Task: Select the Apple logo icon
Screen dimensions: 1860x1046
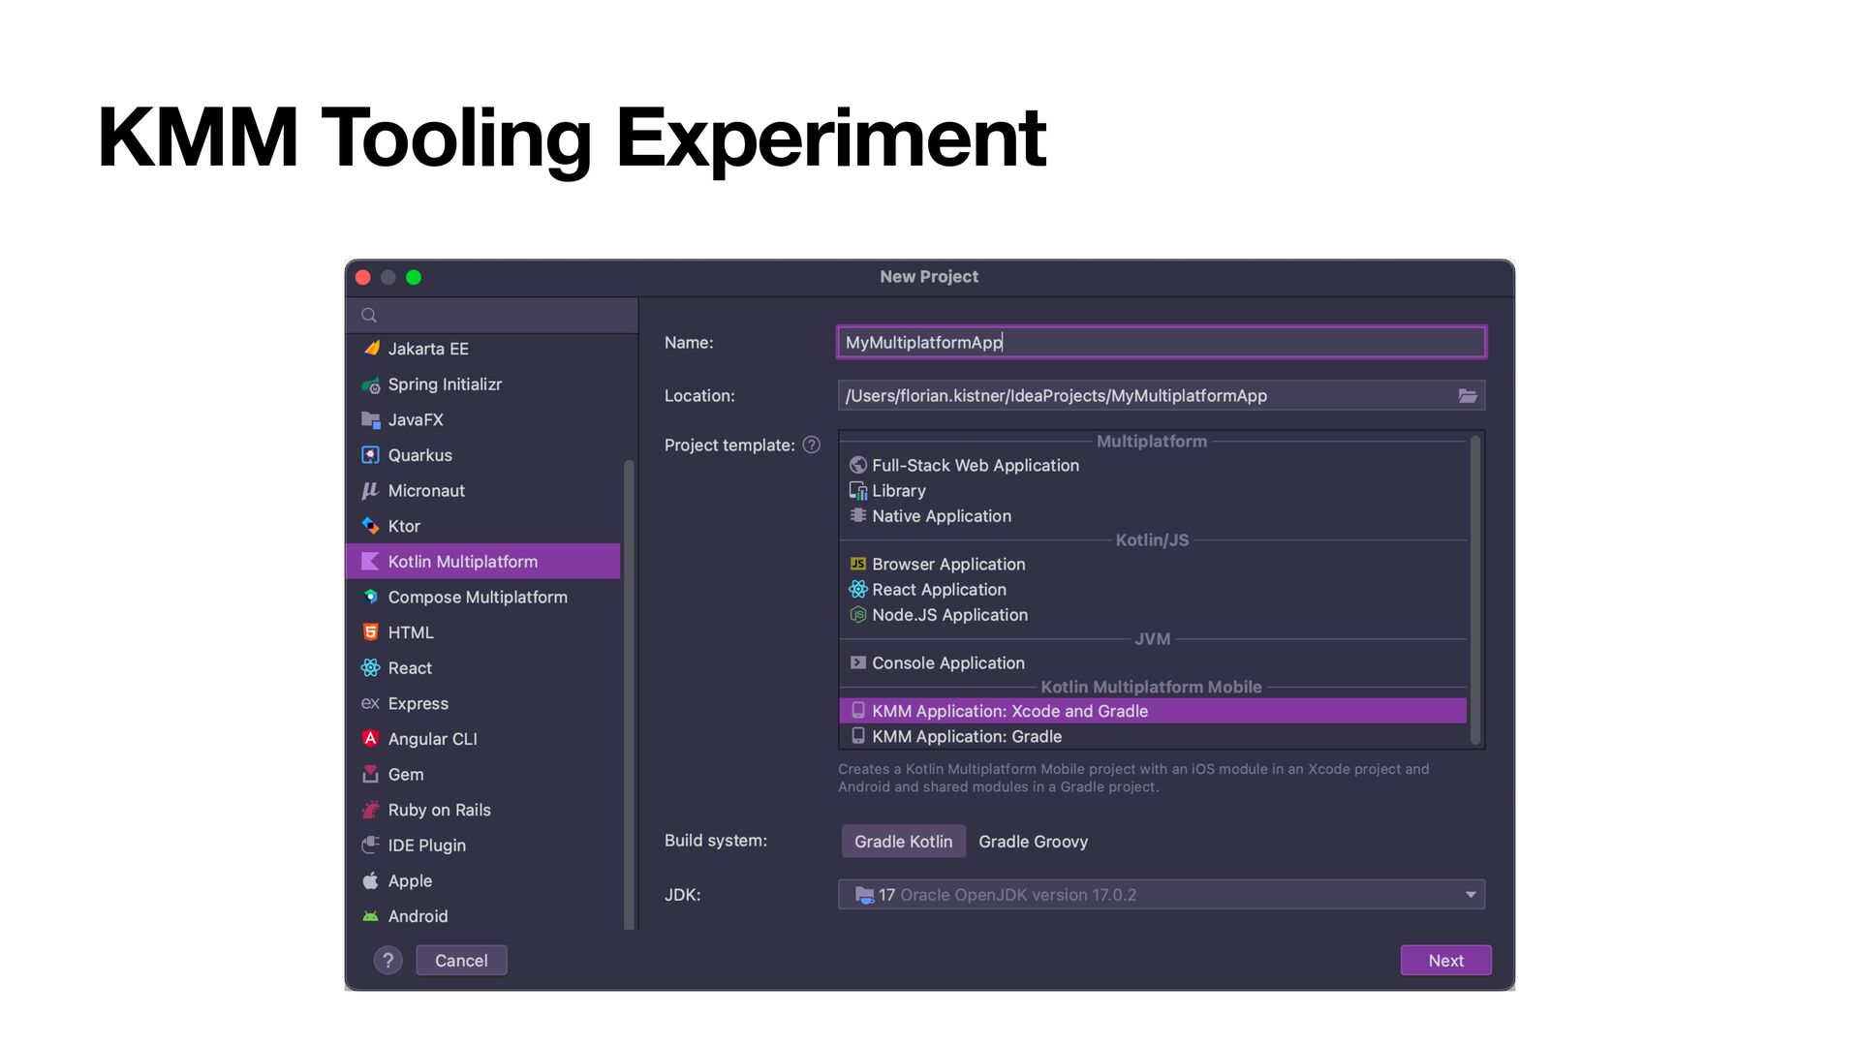Action: pos(371,880)
